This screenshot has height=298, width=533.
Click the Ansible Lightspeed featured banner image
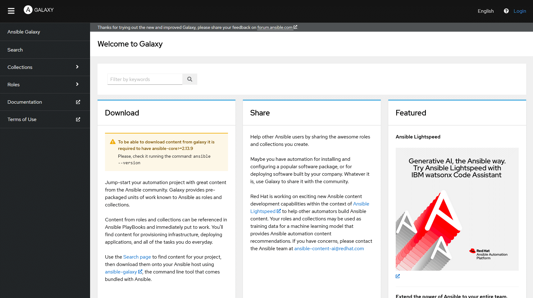click(x=457, y=209)
